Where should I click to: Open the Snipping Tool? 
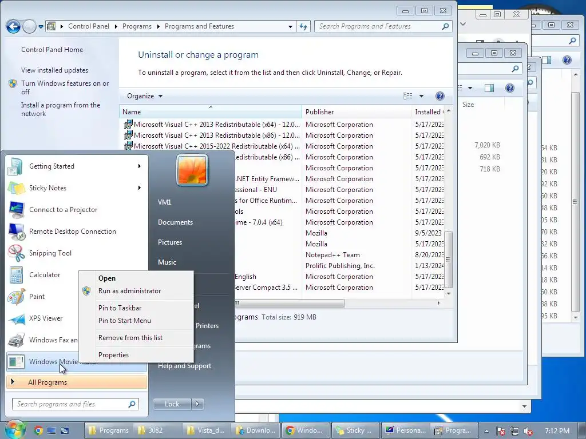[x=77, y=253]
